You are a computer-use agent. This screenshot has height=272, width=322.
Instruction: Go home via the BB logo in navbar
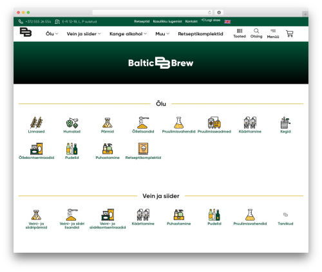tap(26, 32)
